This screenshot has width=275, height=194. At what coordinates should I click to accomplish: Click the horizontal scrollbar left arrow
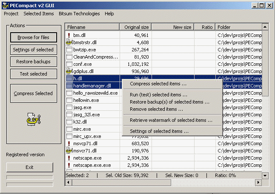coord(69,182)
